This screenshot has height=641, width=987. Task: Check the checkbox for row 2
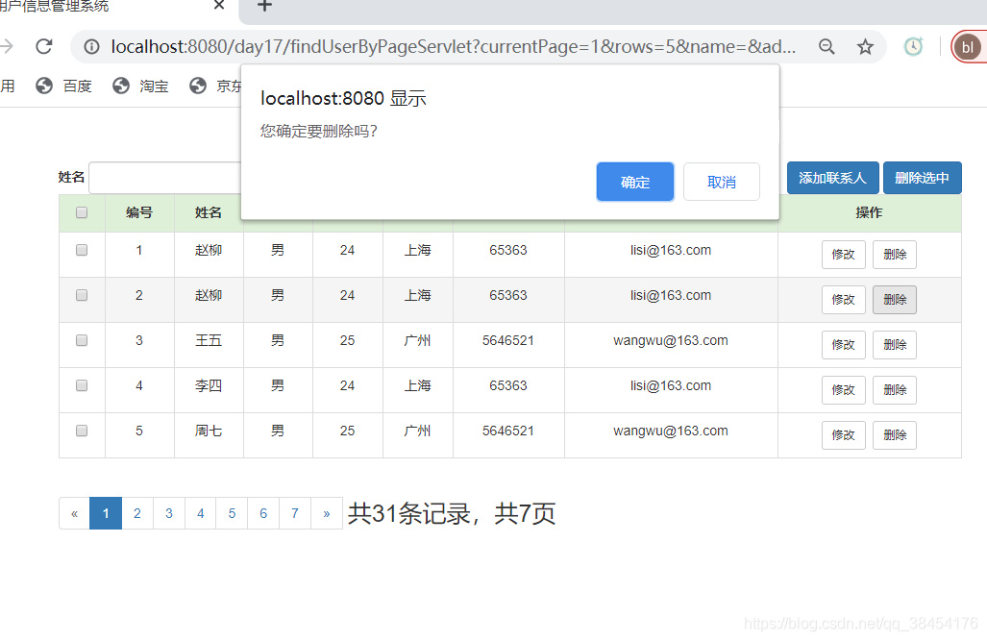tap(82, 295)
